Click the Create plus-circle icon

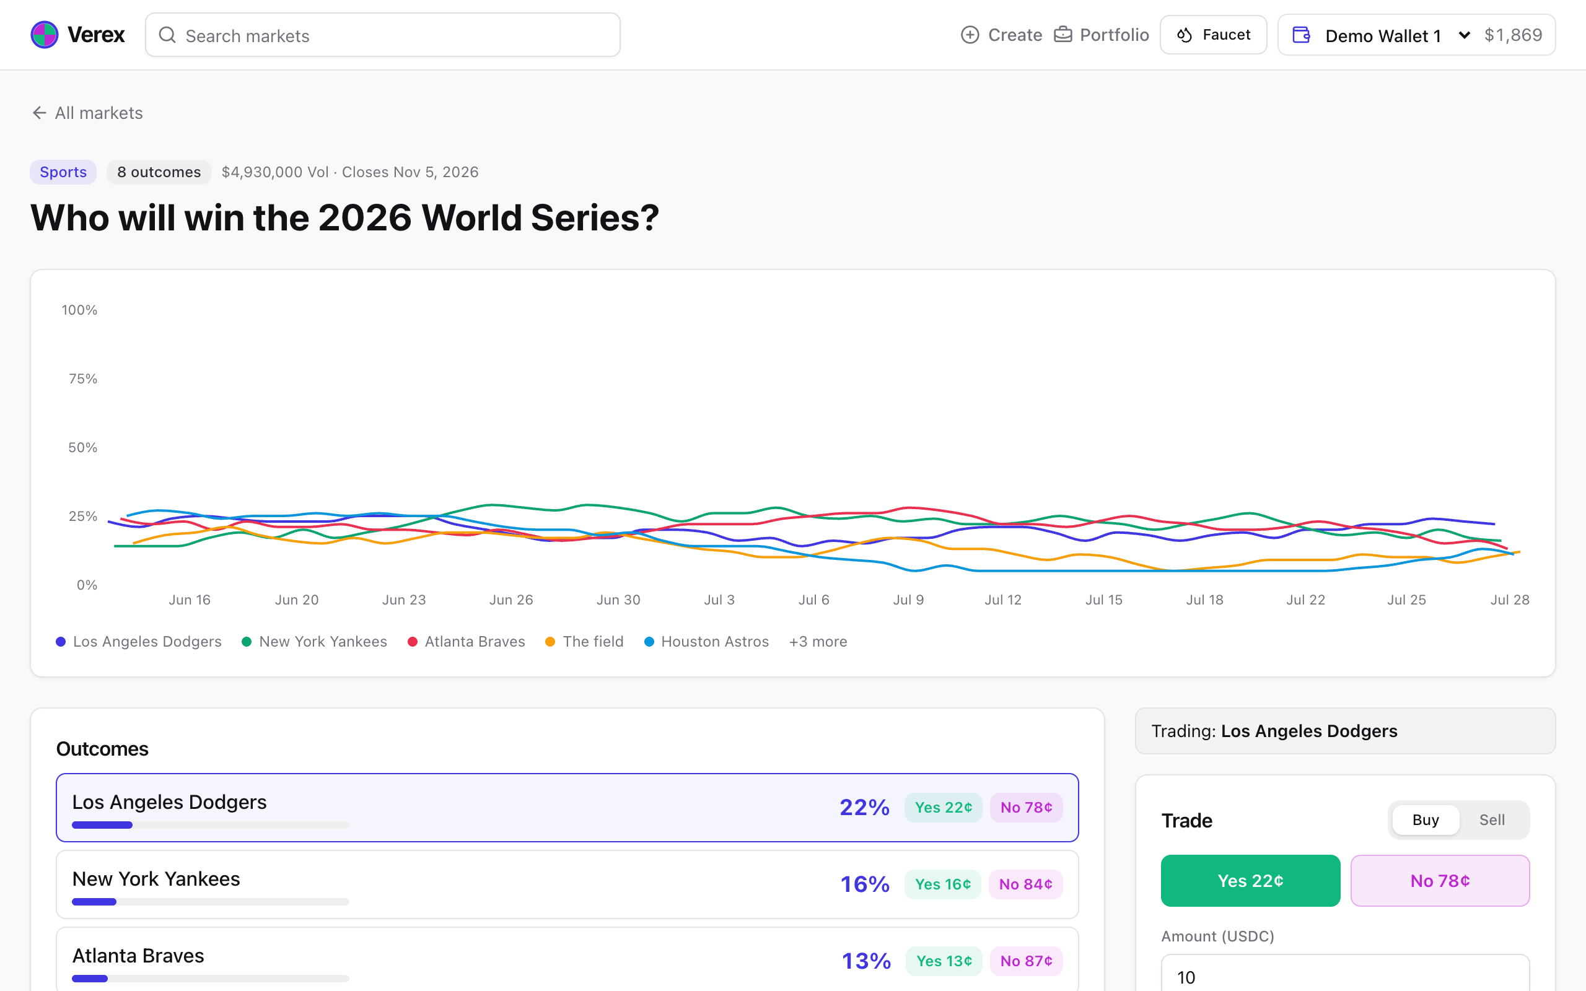click(970, 35)
